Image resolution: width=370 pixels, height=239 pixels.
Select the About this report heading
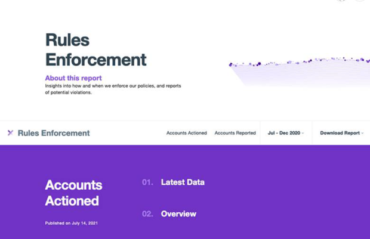[73, 78]
